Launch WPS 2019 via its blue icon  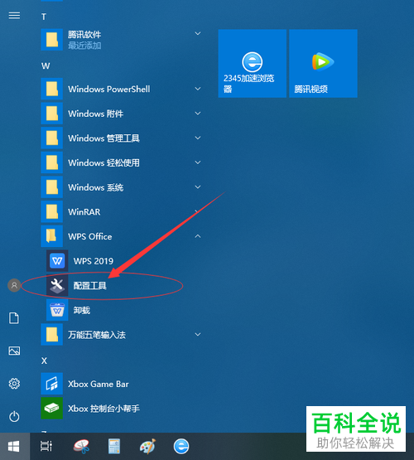tap(57, 261)
